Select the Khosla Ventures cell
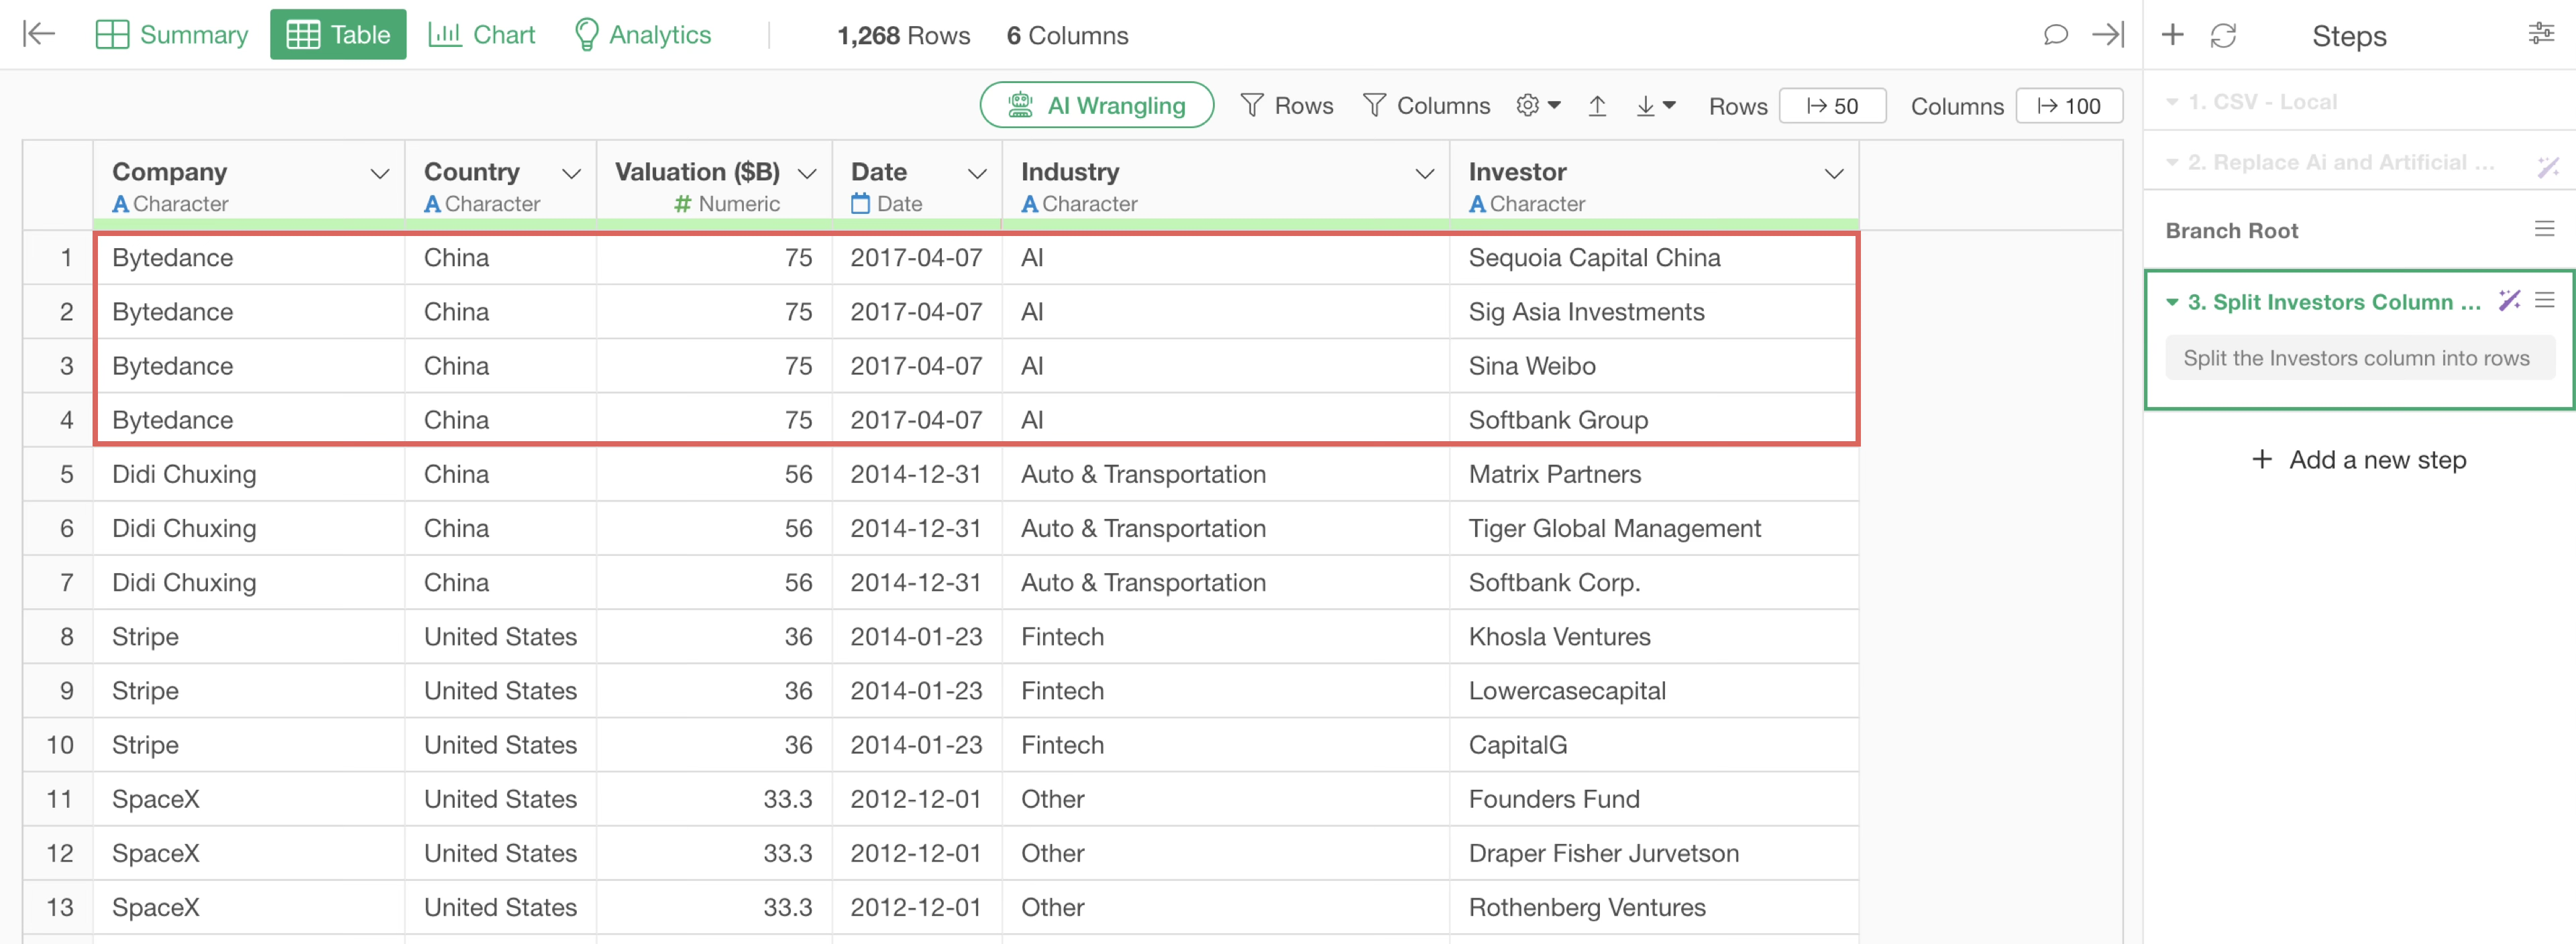Image resolution: width=2576 pixels, height=944 pixels. click(1654, 636)
